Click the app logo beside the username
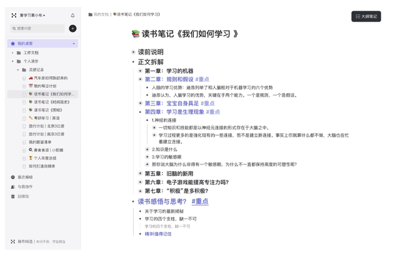This screenshot has height=256, width=400. 14,16
